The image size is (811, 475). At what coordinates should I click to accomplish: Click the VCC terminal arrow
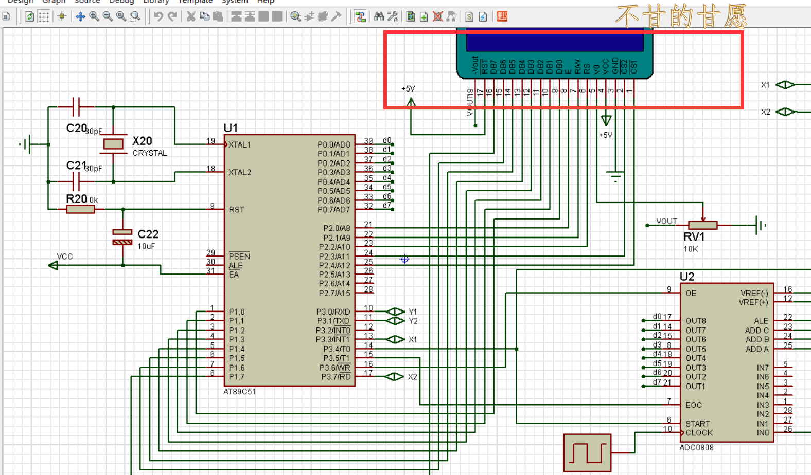[x=53, y=265]
